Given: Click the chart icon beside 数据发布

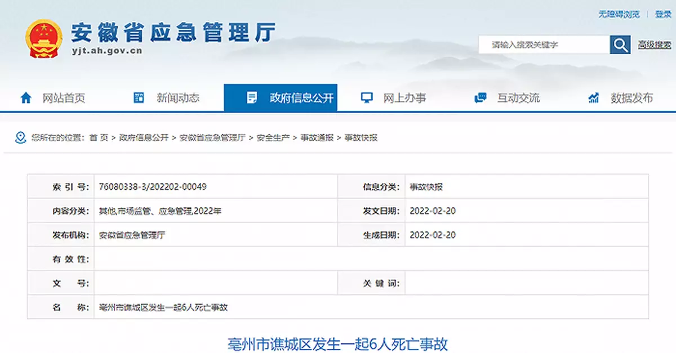Looking at the screenshot, I should pos(594,98).
